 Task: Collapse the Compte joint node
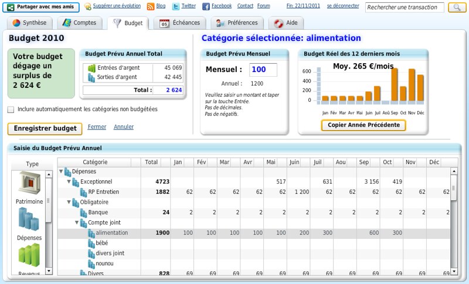point(77,223)
